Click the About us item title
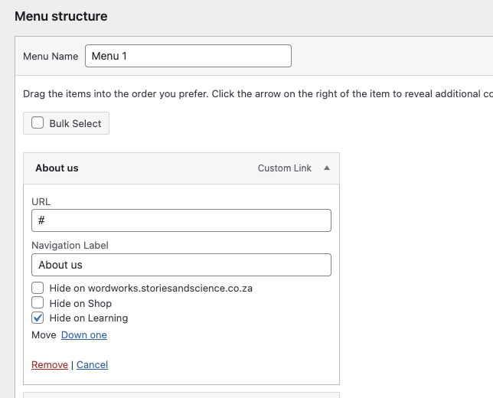 [57, 168]
